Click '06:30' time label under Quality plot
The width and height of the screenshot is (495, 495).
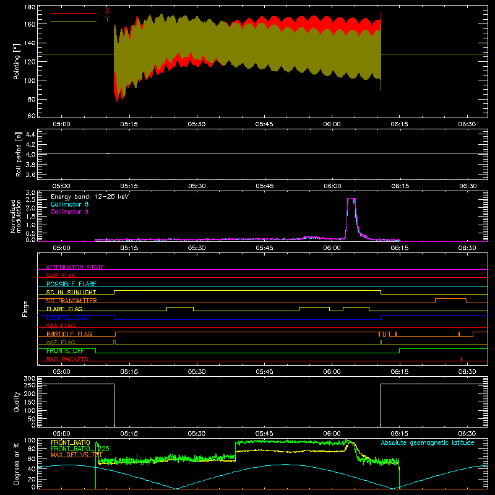click(x=467, y=434)
